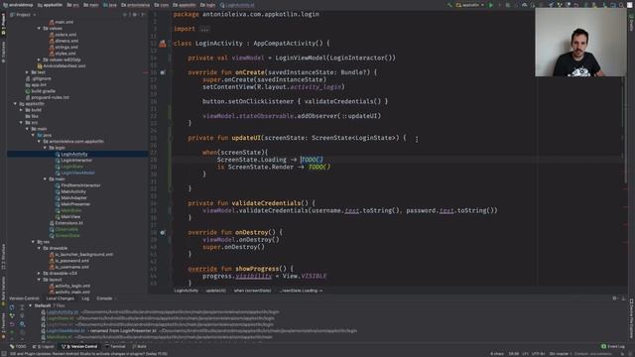
Task: Click the Git master branch in status bar
Action: (x=560, y=354)
